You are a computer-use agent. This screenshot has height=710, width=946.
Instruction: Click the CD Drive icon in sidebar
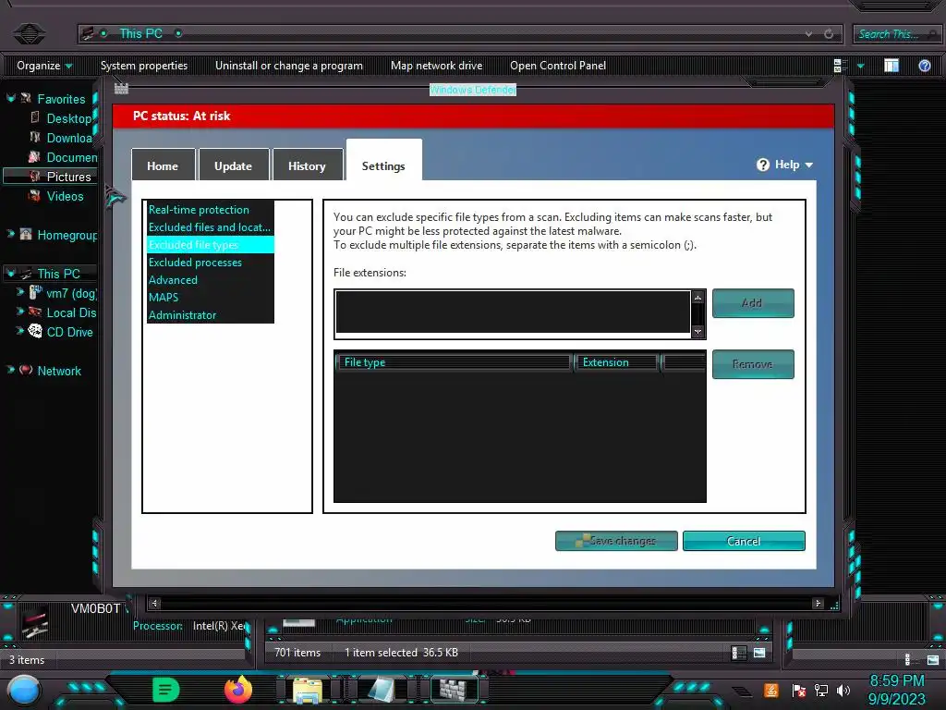pyautogui.click(x=36, y=331)
